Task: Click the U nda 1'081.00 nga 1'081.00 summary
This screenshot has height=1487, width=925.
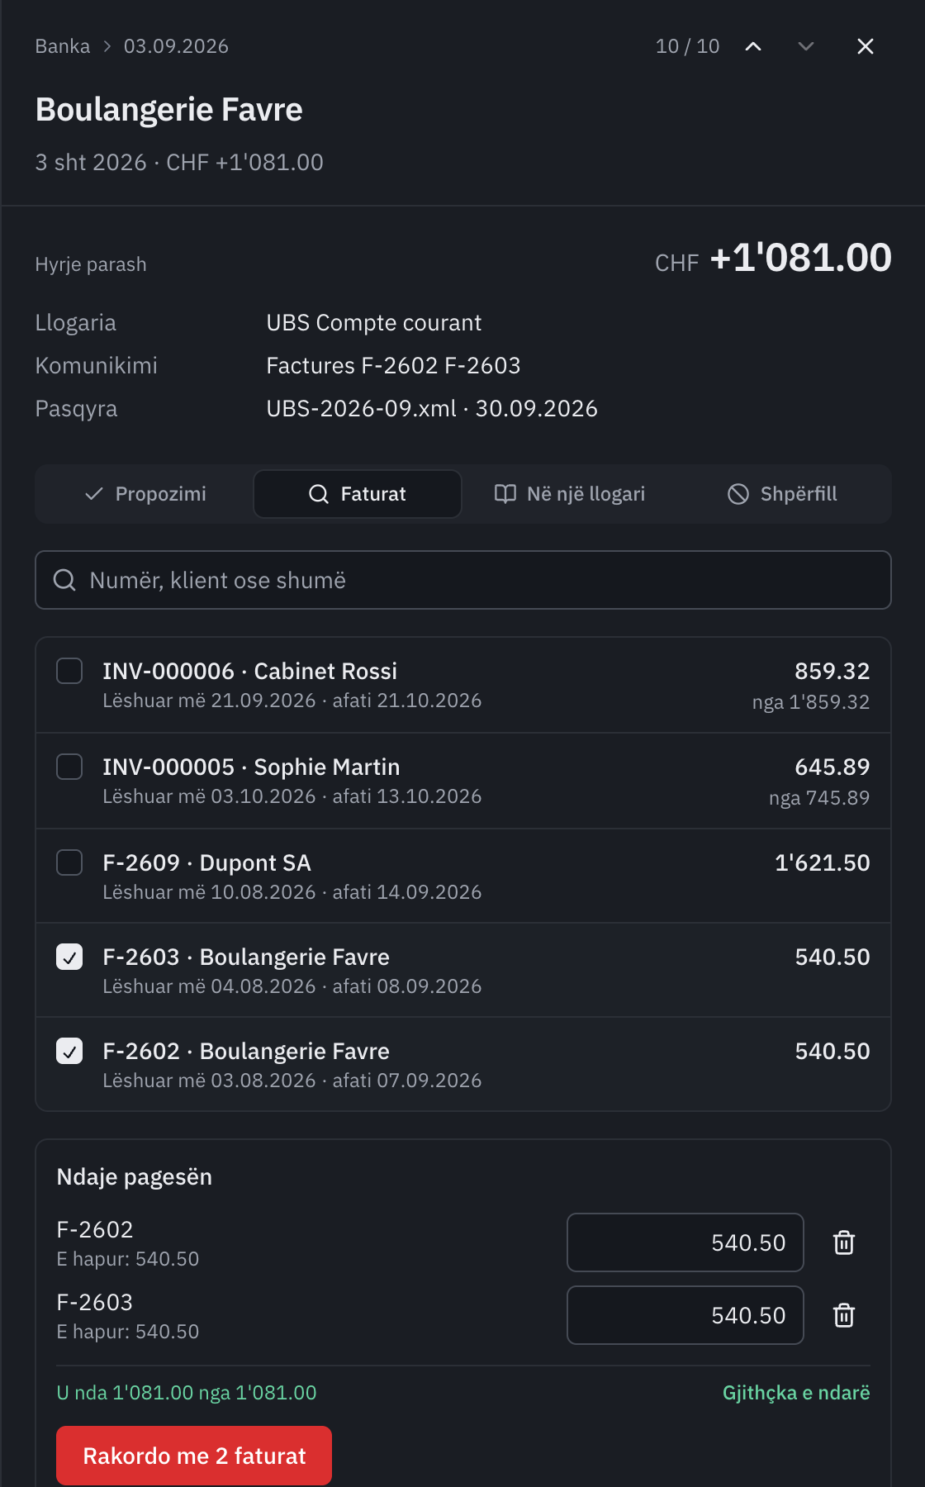Action: pos(187,1393)
